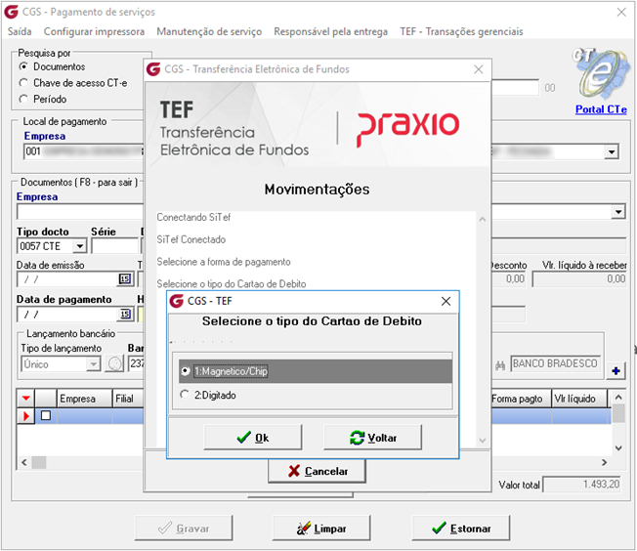Click CGS logo in Transferência Eletrônica window title
The height and width of the screenshot is (551, 637).
click(x=153, y=69)
